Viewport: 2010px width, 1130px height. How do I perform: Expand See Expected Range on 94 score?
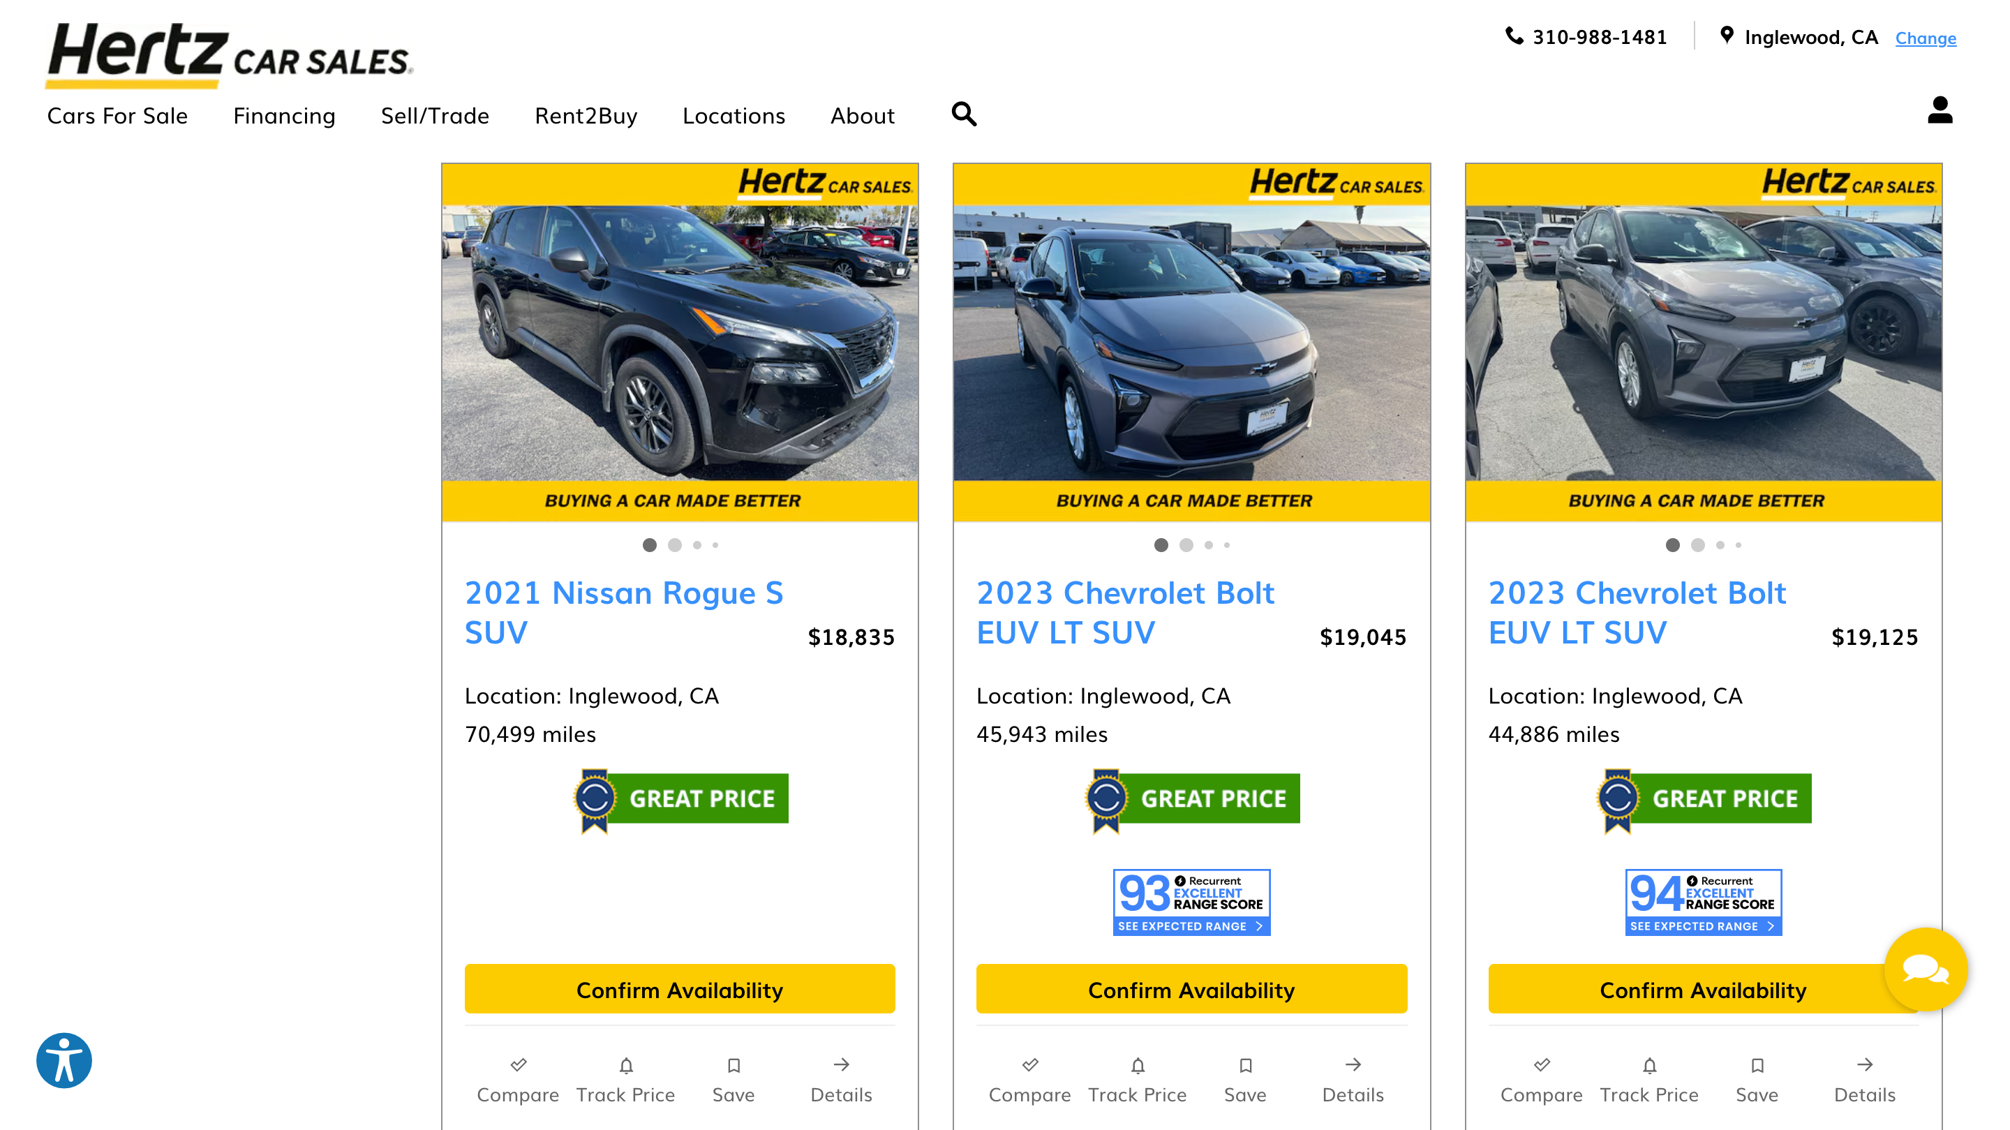[x=1703, y=926]
